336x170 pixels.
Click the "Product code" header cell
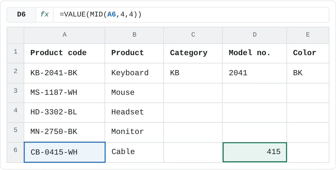pos(64,53)
